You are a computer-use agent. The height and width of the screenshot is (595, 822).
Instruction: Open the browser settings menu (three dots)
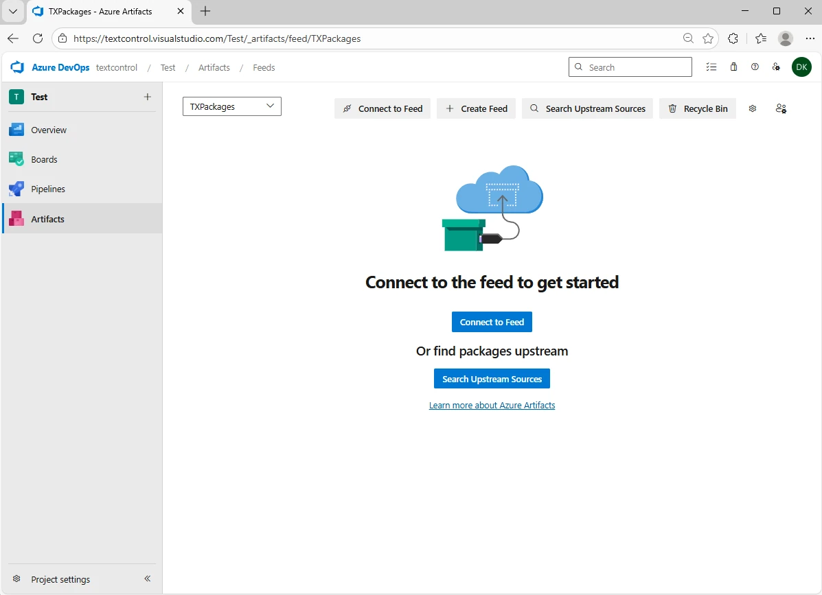[810, 38]
